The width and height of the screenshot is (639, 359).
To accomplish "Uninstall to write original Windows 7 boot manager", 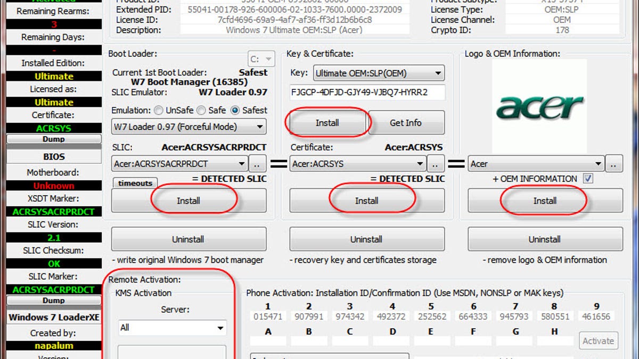I will coord(189,239).
